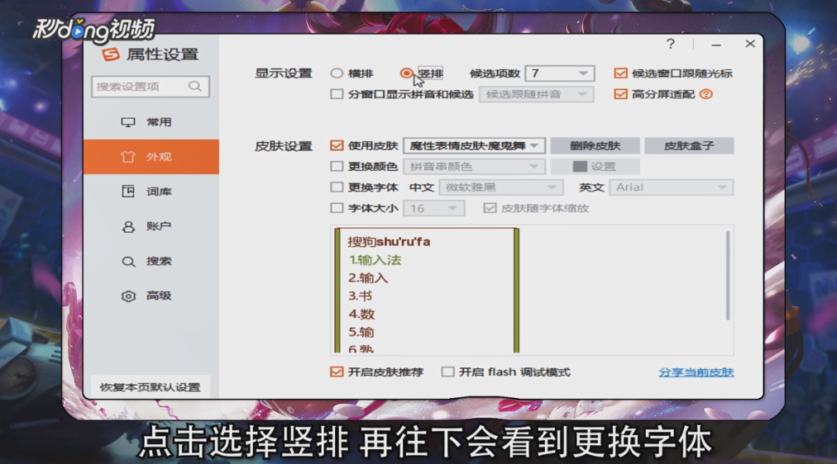Image resolution: width=837 pixels, height=464 pixels.
Task: Click the 删除皮肤 button
Action: click(x=595, y=145)
